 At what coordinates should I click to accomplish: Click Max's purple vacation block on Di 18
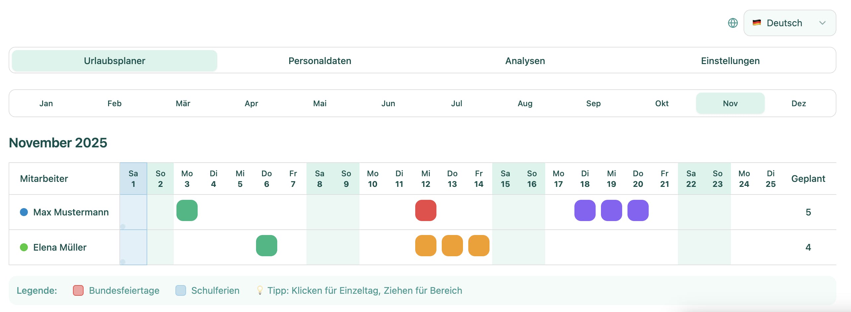585,210
